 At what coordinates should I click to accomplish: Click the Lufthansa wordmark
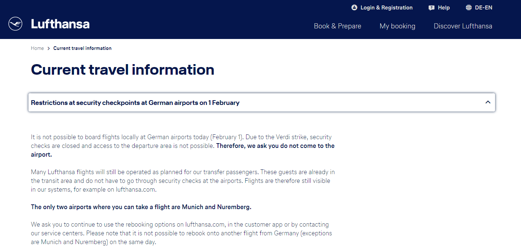[x=60, y=24]
